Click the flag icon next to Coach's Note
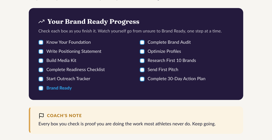 click(41, 116)
